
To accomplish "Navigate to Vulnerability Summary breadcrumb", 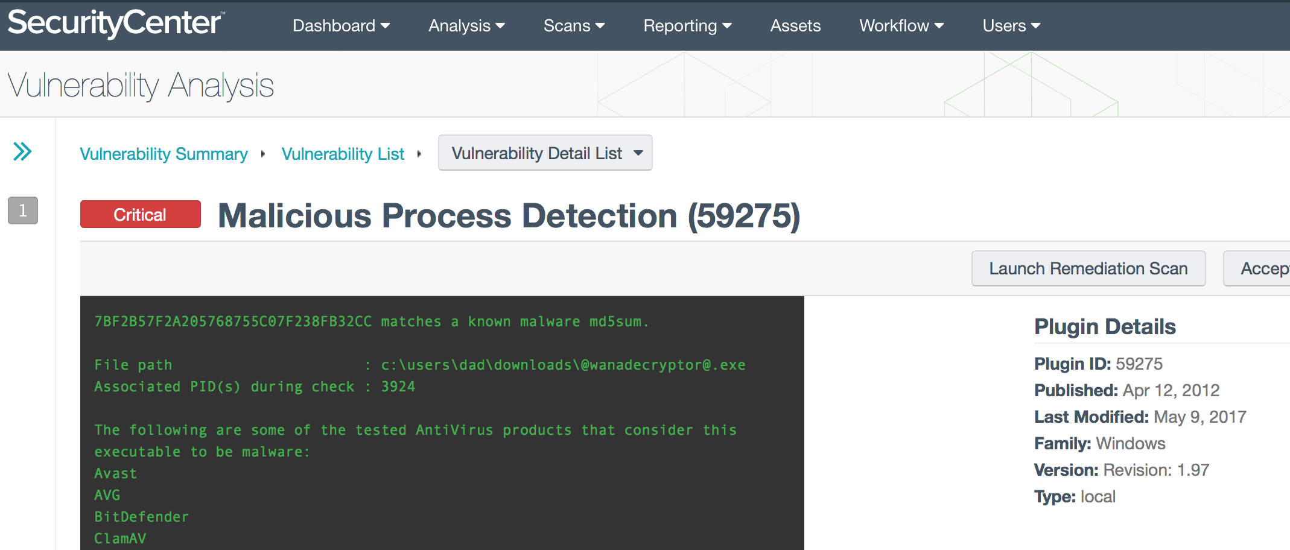I will click(164, 154).
